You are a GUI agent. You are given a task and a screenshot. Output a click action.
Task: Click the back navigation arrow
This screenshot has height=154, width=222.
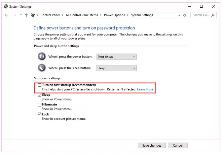click(7, 15)
